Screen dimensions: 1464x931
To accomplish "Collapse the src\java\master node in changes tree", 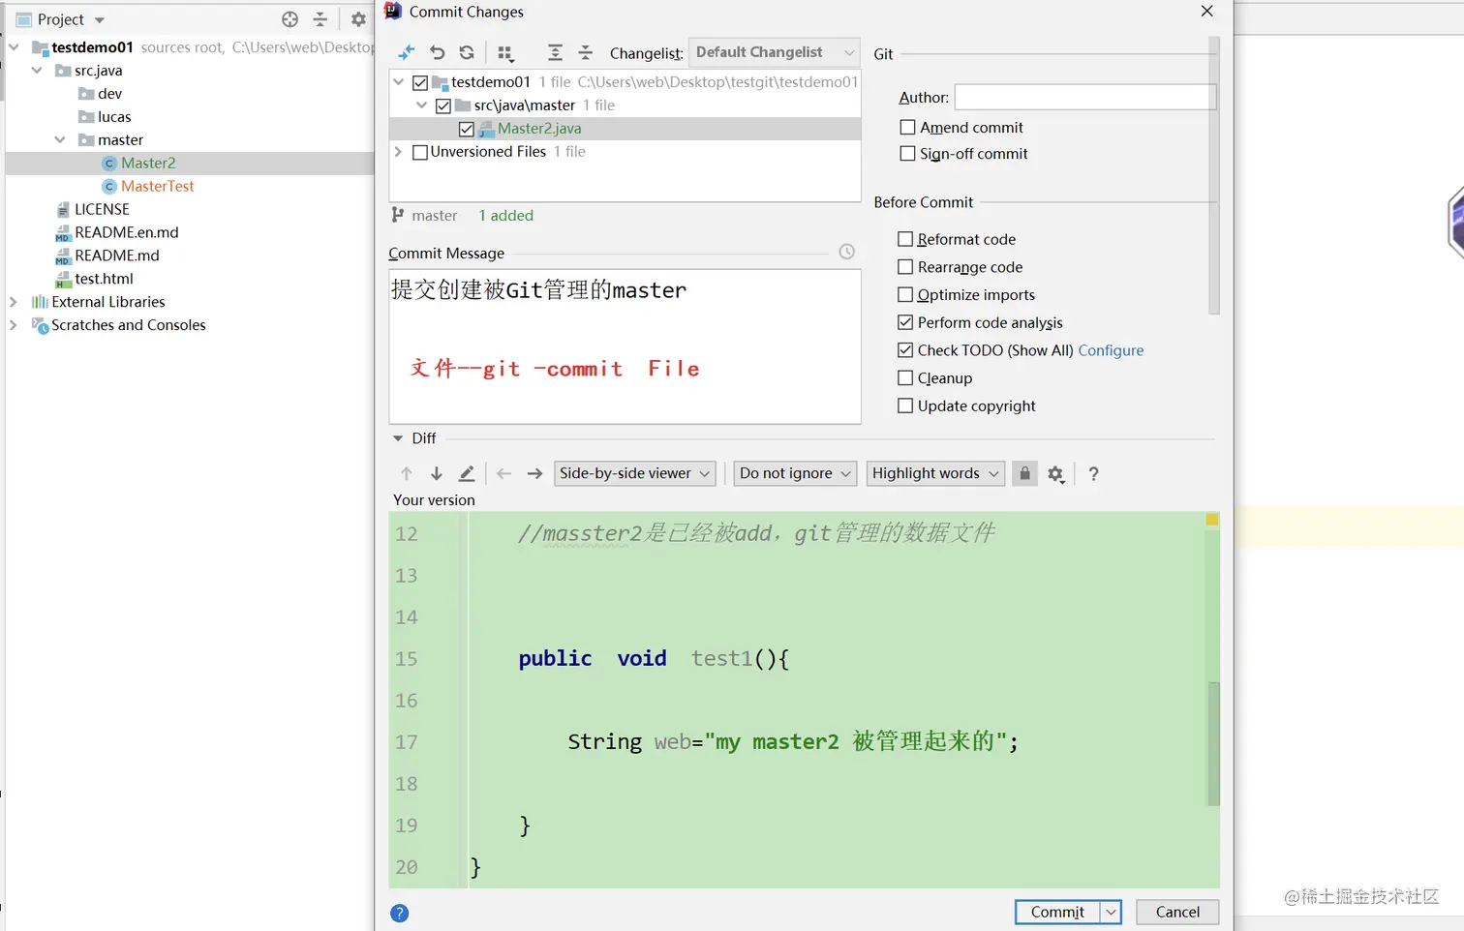I will click(x=421, y=105).
